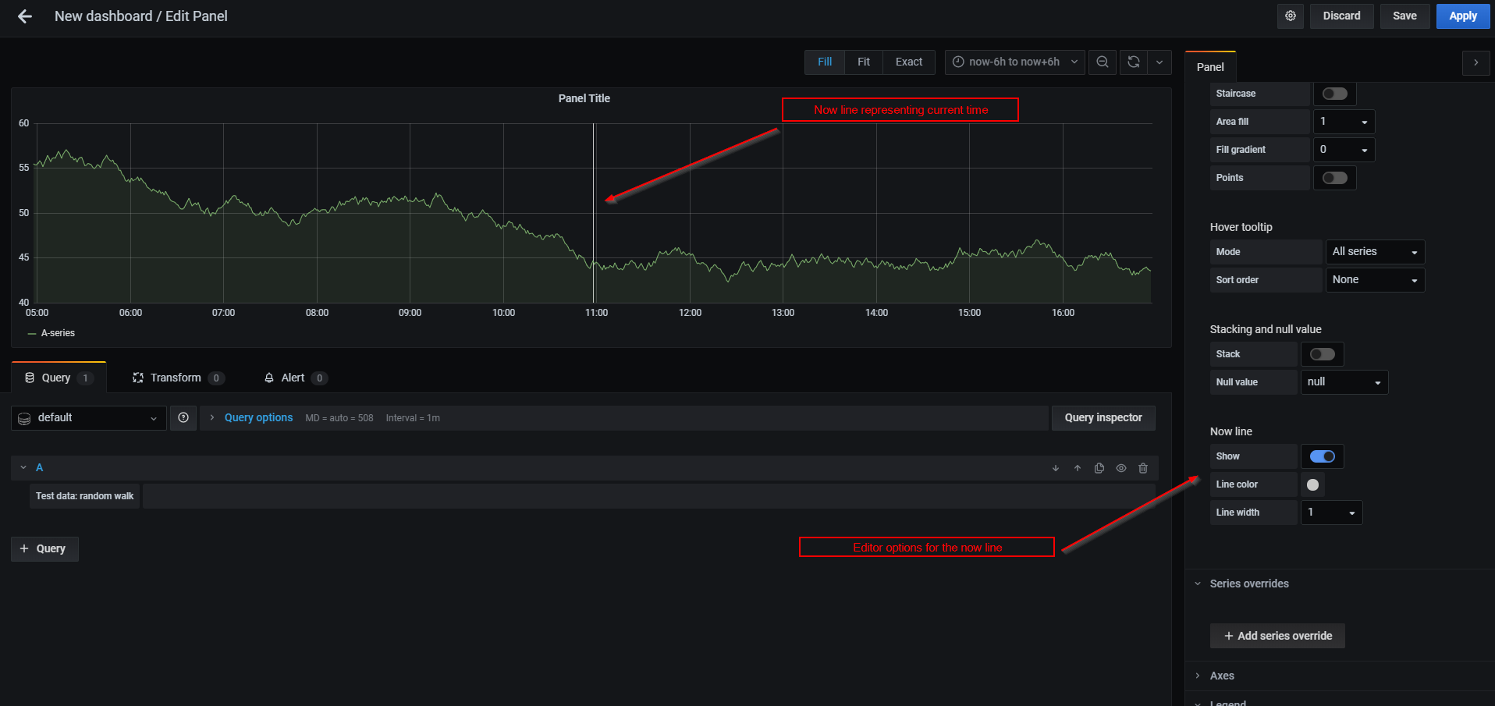Expand the Axes section
This screenshot has height=706, width=1495.
click(x=1221, y=676)
